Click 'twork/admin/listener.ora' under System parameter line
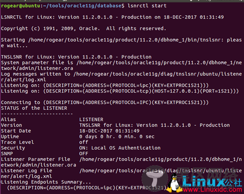The image size is (244, 194). click(37, 68)
